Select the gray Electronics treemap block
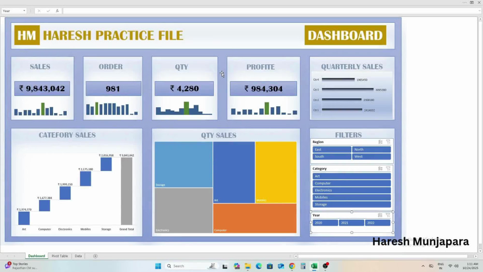This screenshot has height=272, width=483. [x=184, y=210]
